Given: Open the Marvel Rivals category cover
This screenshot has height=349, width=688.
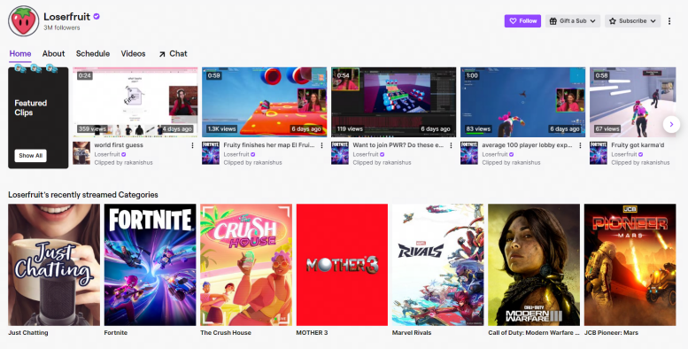Looking at the screenshot, I should pyautogui.click(x=438, y=265).
